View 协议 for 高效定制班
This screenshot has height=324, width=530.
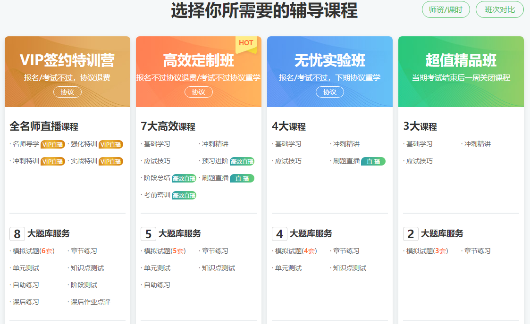coord(199,92)
